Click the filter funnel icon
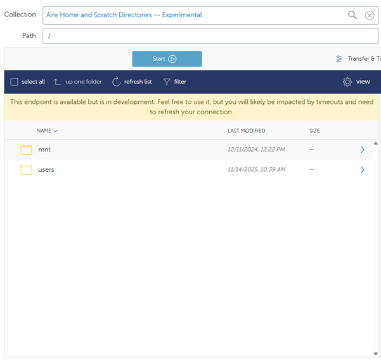This screenshot has width=381, height=362. [167, 82]
